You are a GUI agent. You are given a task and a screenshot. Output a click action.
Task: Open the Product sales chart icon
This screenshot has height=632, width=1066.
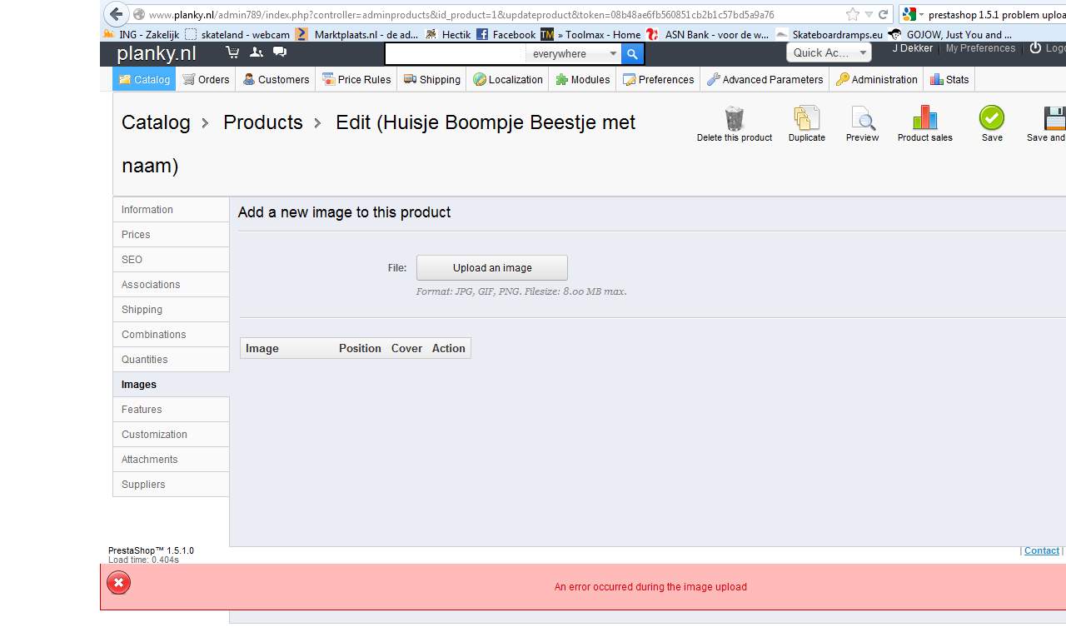coord(924,118)
